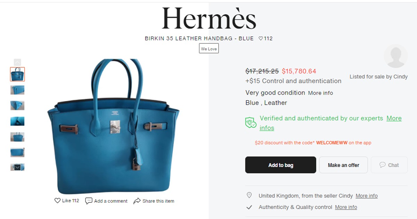The image size is (417, 219).
Task: Open More info for Quality control
Action: tap(346, 207)
